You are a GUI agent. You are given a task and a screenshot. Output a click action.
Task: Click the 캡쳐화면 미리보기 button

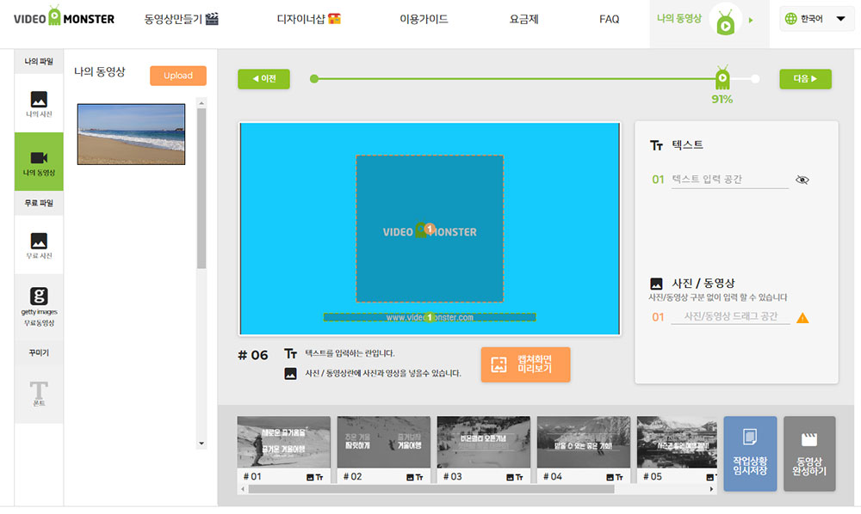click(525, 364)
